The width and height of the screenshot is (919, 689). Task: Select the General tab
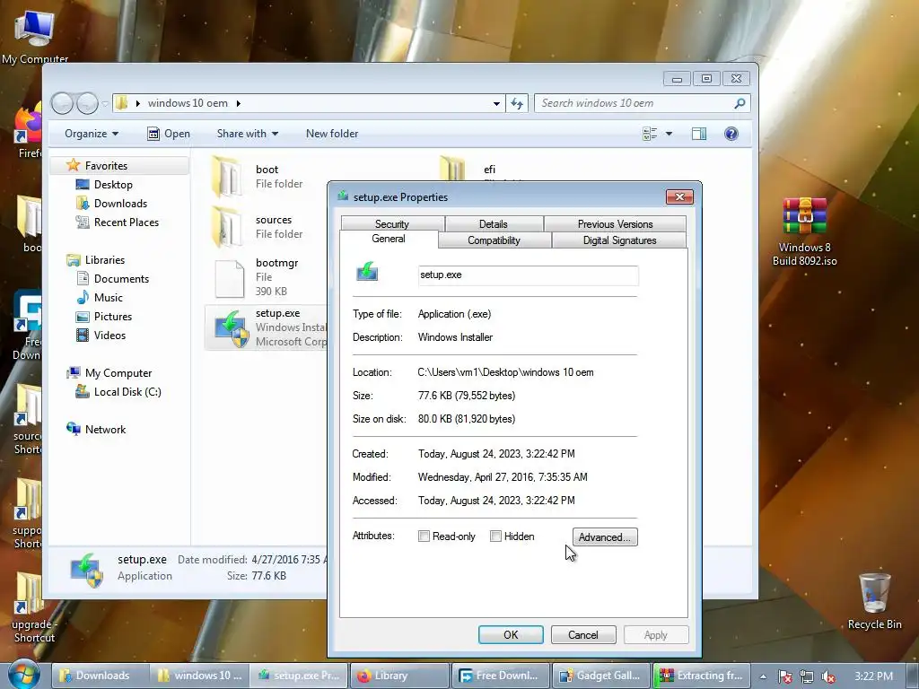tap(389, 239)
